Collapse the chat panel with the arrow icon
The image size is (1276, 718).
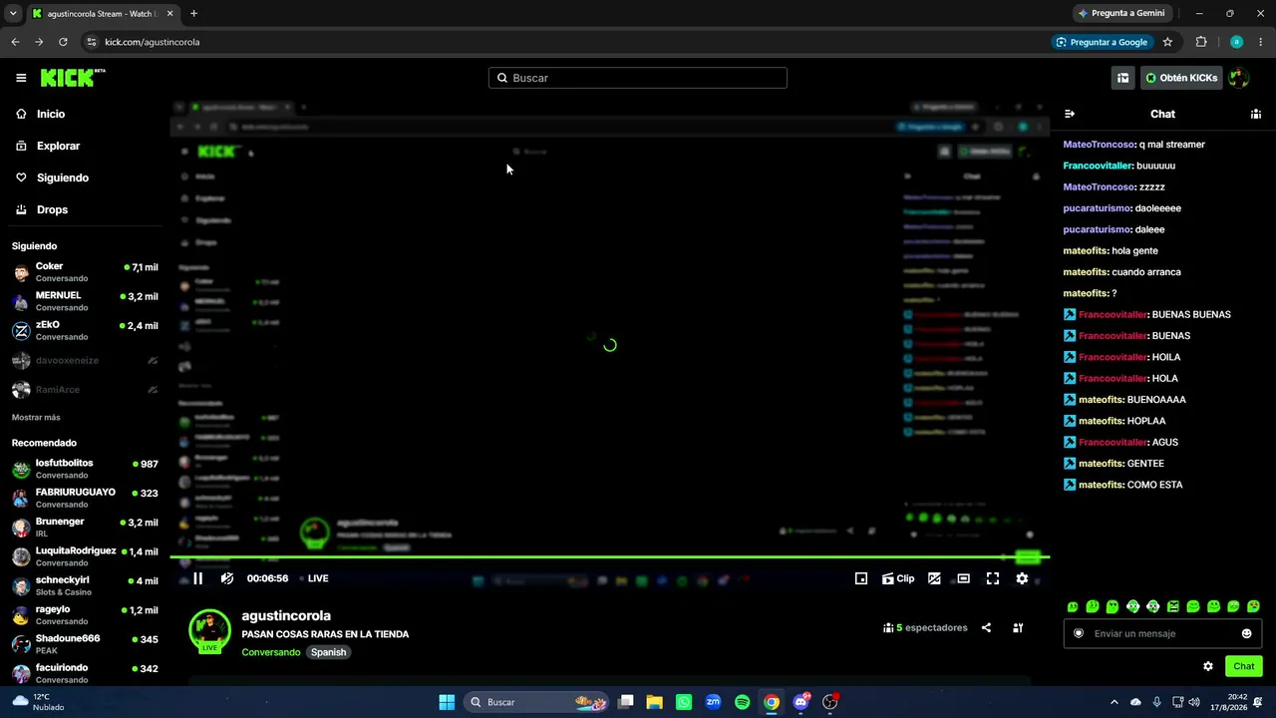1070,114
